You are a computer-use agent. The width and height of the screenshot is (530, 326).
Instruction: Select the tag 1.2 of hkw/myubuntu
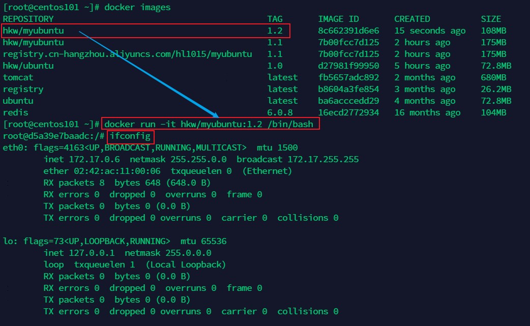coord(275,31)
